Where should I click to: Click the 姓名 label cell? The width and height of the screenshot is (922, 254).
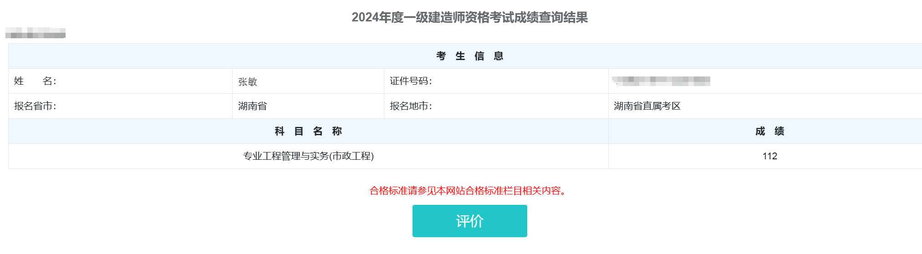[120, 81]
